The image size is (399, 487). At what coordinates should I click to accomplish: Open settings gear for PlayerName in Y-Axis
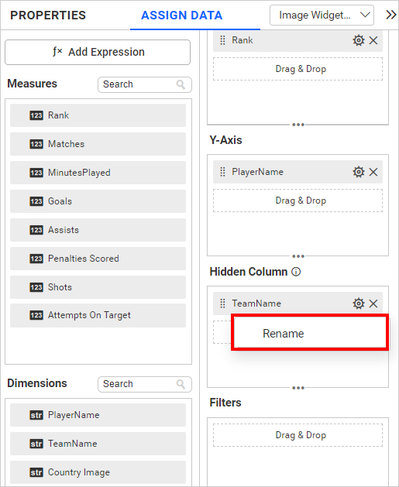[358, 172]
